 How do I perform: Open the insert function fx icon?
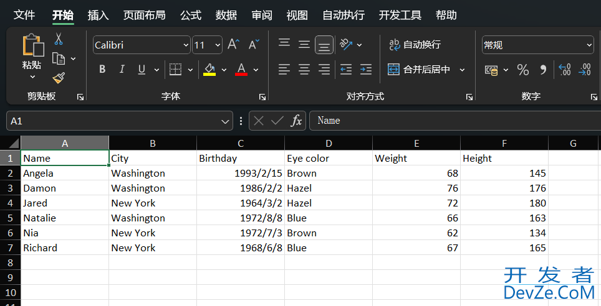[x=296, y=121]
